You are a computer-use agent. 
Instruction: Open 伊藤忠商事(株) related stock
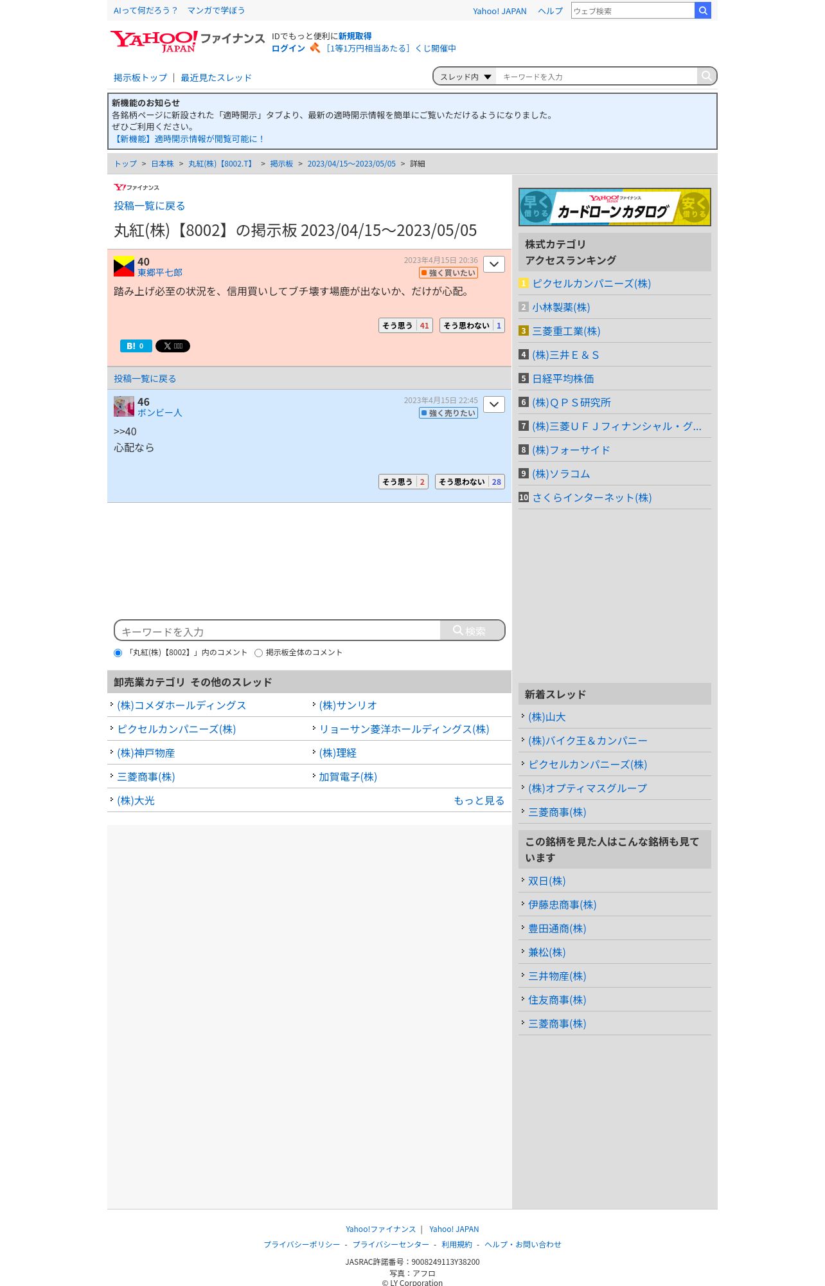point(562,905)
